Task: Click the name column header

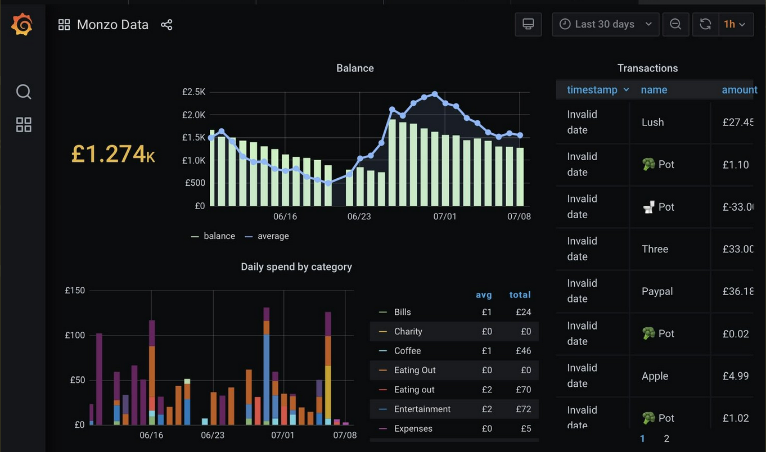Action: click(x=654, y=90)
